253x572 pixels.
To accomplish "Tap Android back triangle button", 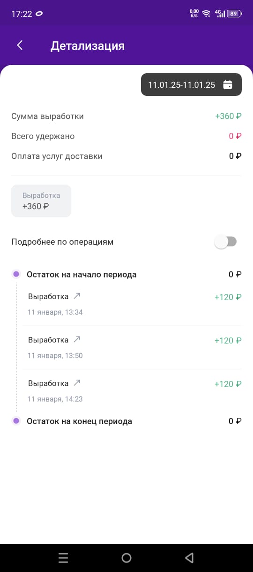I will pyautogui.click(x=189, y=557).
